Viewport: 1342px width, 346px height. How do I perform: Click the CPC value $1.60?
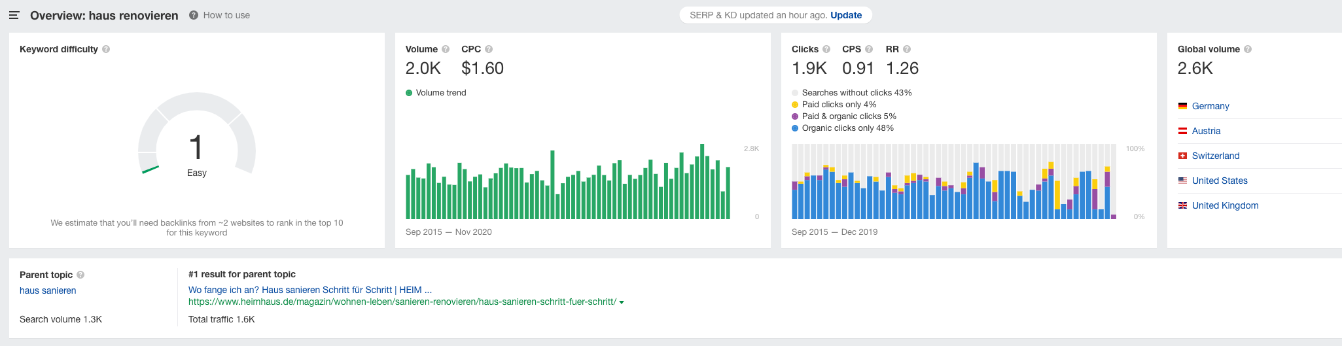[483, 68]
